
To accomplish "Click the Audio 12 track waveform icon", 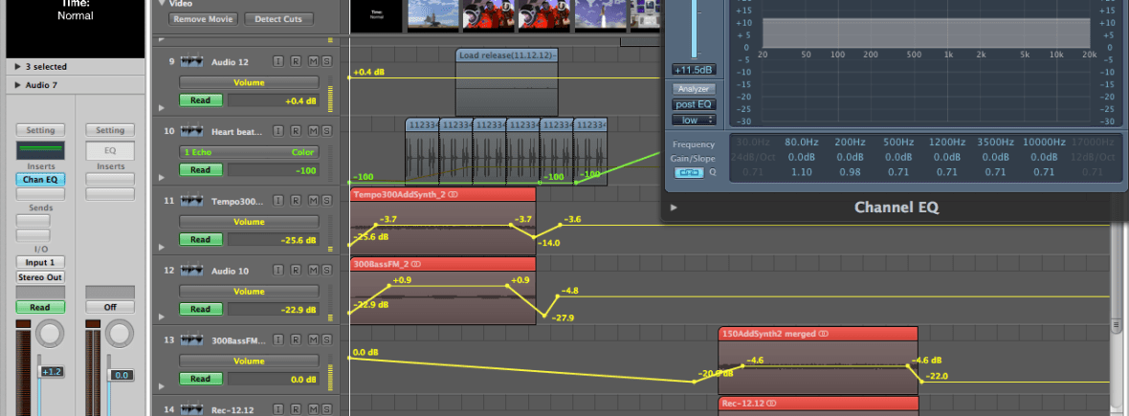I will [192, 62].
